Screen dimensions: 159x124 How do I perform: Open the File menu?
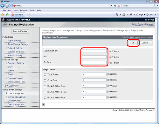(4, 11)
